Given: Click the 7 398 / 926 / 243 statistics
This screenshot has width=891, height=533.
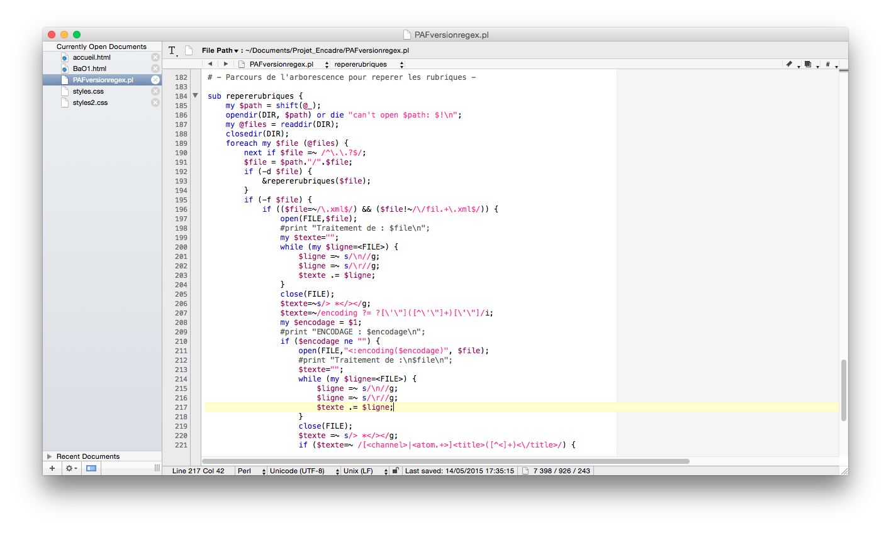Looking at the screenshot, I should (x=562, y=471).
